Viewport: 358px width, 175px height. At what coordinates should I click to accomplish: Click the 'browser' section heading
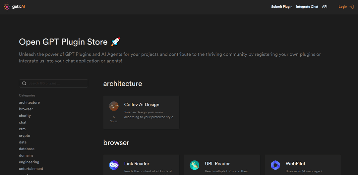116,143
